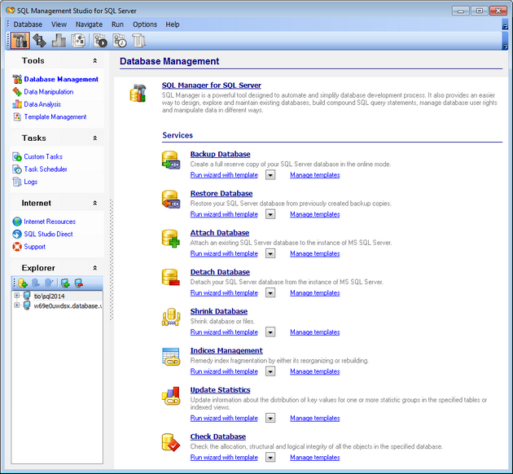
Task: Open template dropdown for Backup Database
Action: pos(270,175)
